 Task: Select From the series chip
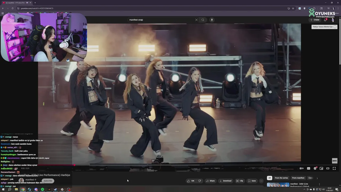point(281,178)
